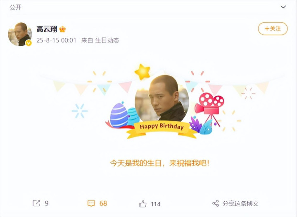Click the 公开 visibility label
This screenshot has width=297, height=217.
(x=16, y=7)
